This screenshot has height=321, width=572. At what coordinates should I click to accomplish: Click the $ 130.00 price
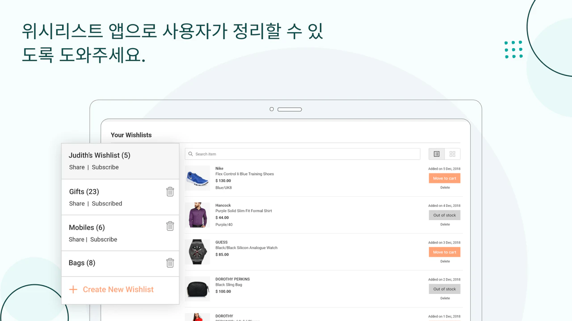tap(223, 181)
